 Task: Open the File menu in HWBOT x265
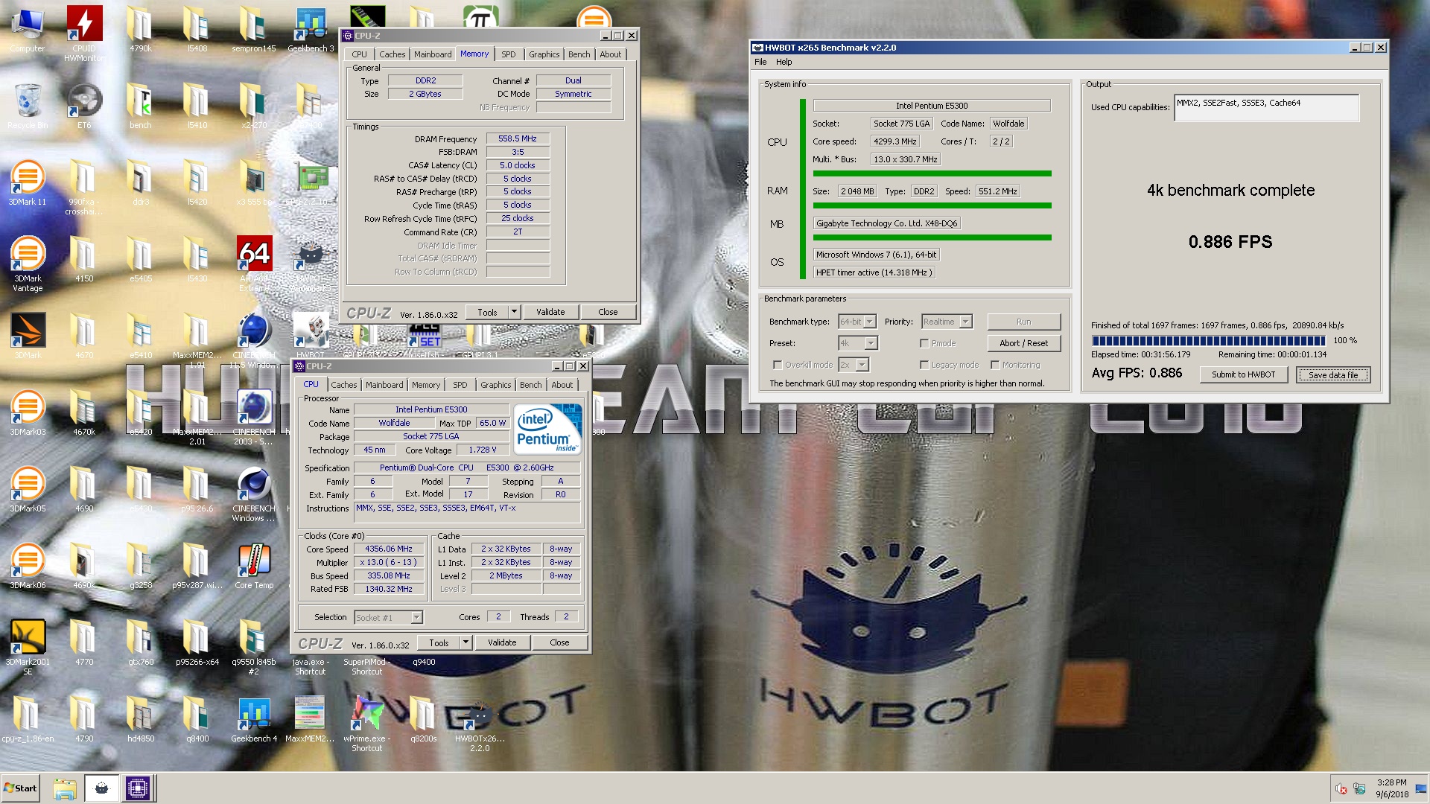tap(760, 62)
